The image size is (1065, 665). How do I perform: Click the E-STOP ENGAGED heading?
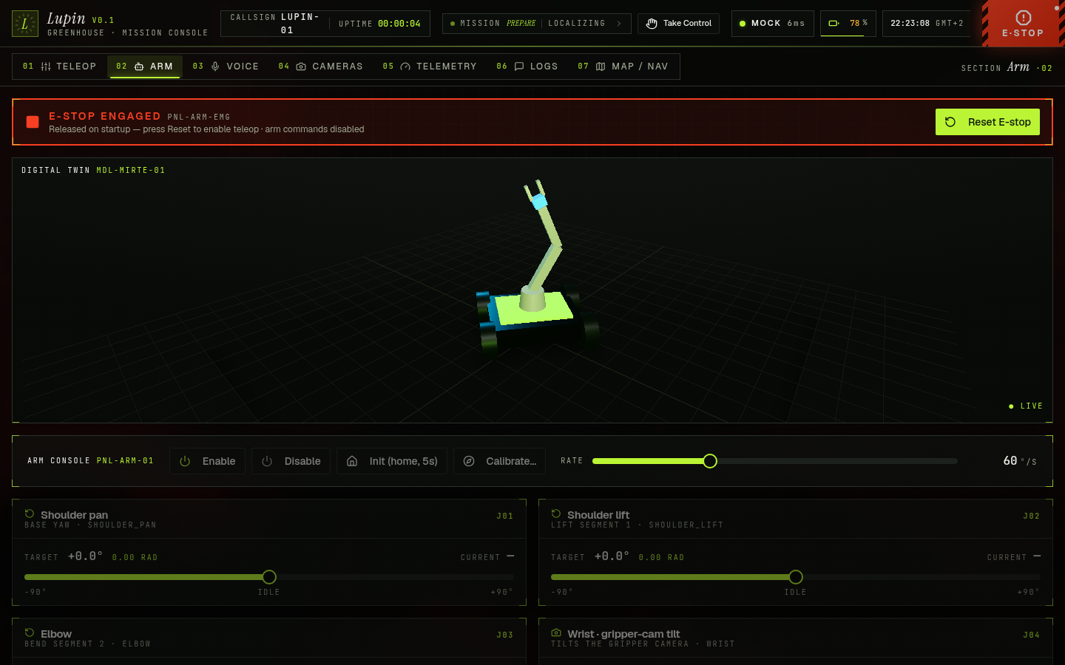coord(105,116)
